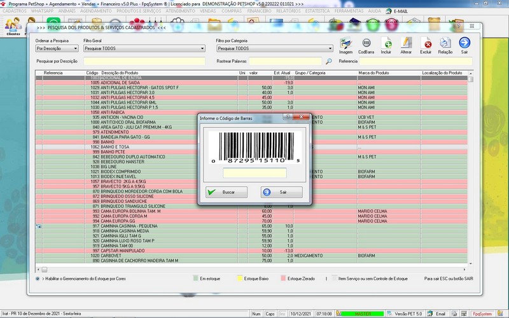This screenshot has height=318, width=509.
Task: Click the Pesquisar por Descrição field
Action: tap(144, 61)
